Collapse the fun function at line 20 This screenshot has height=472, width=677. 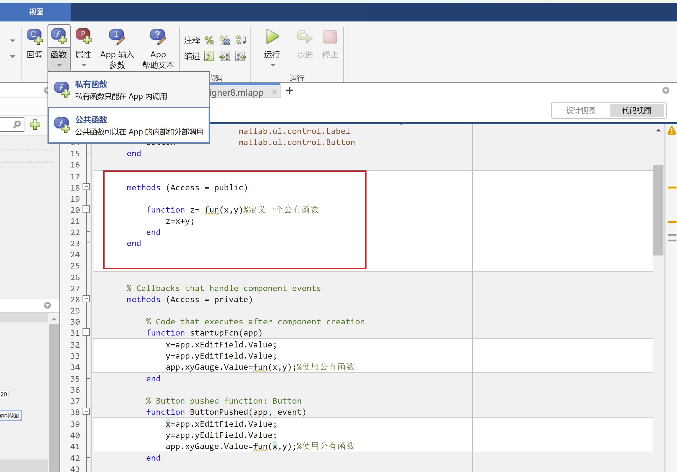86,209
